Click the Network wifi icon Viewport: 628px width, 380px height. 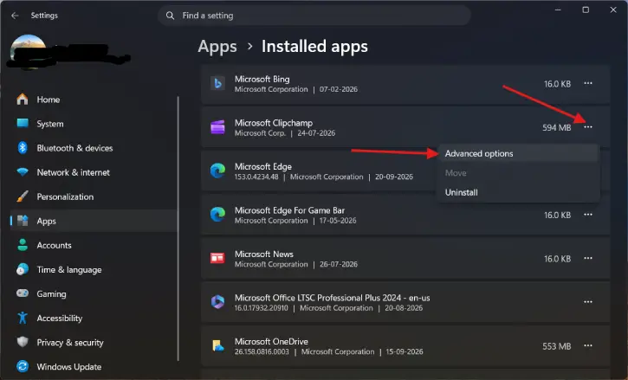(x=23, y=172)
